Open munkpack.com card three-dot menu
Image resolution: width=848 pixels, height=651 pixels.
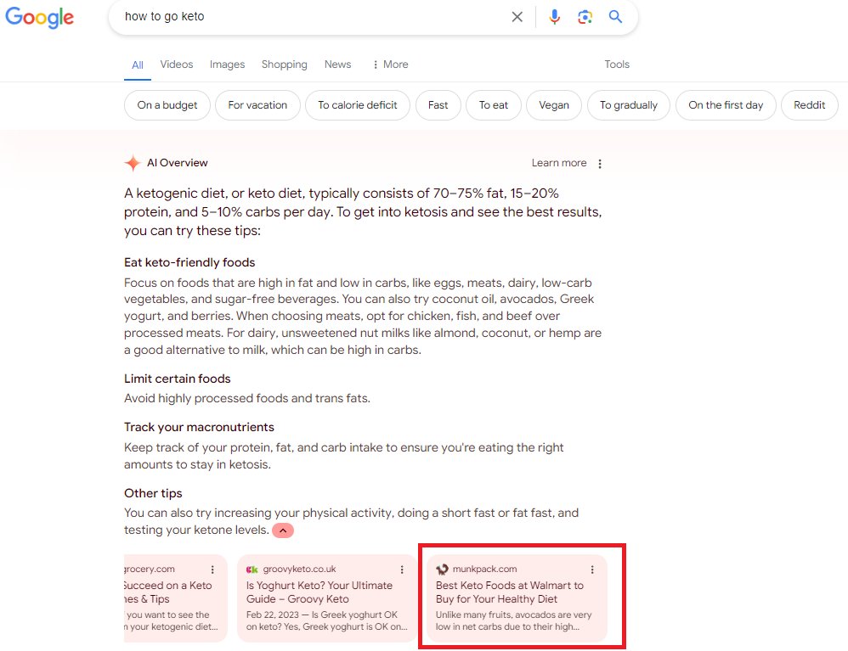592,570
